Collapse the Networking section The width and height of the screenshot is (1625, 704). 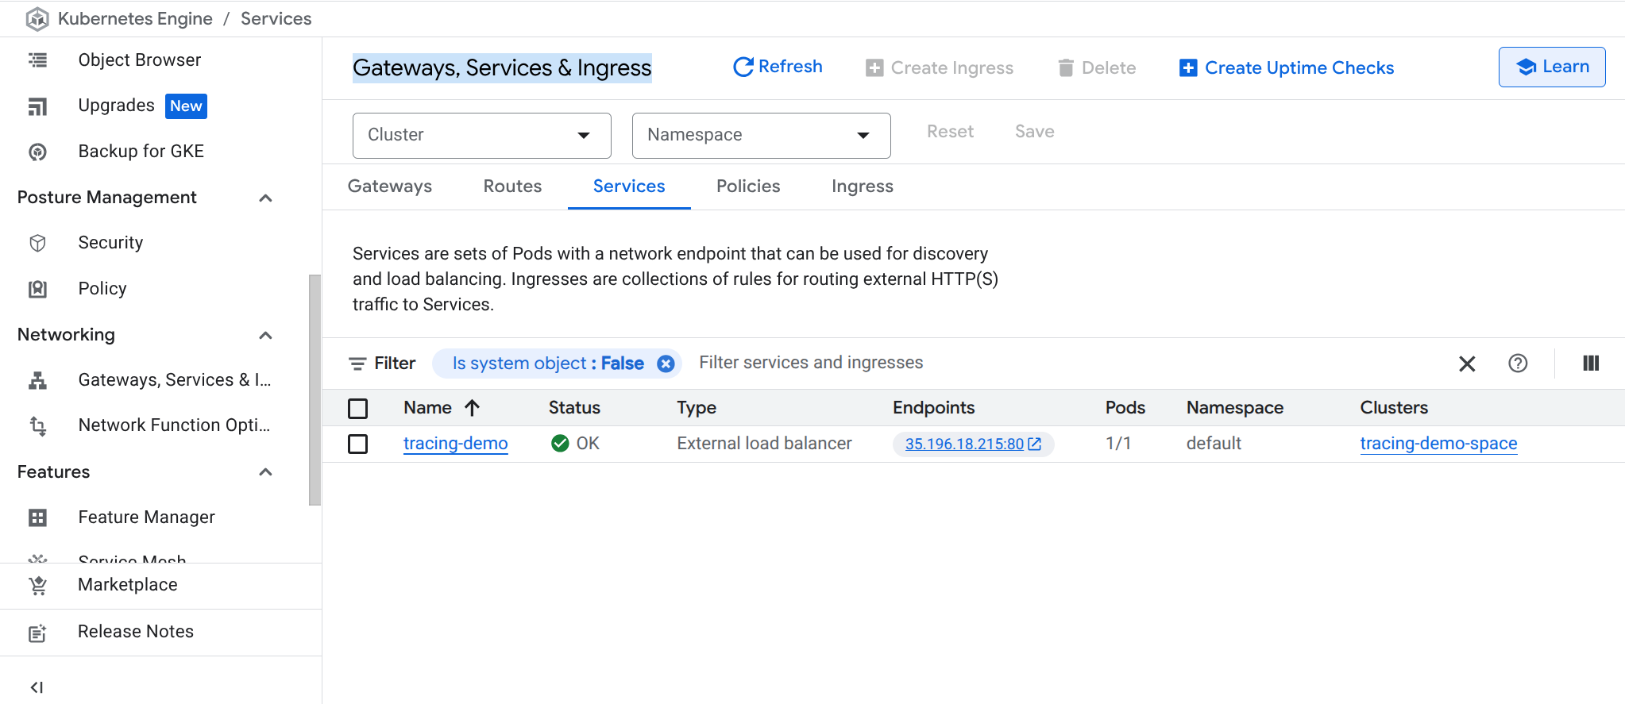coord(266,335)
